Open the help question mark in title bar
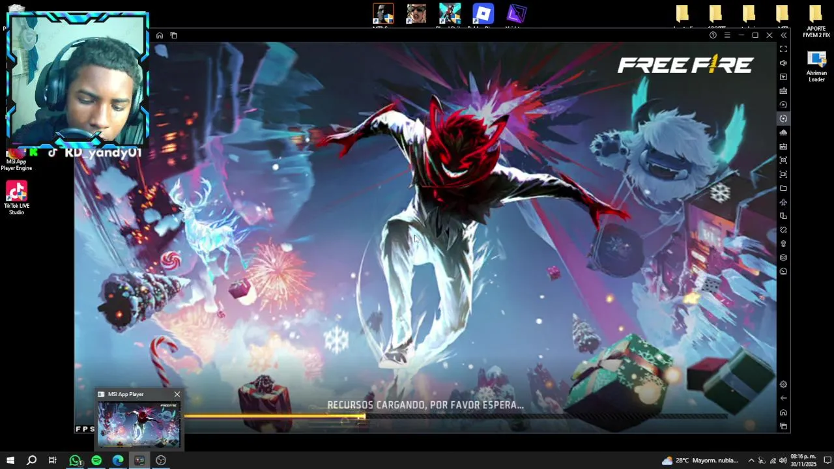Screen dimensions: 834x469 713,35
